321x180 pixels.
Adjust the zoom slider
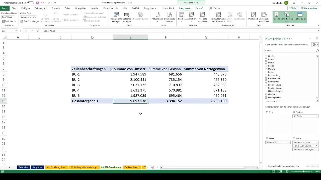pos(303,171)
